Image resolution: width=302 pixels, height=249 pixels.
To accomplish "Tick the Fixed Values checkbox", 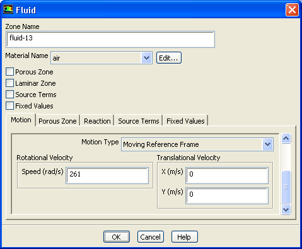I will [9, 106].
